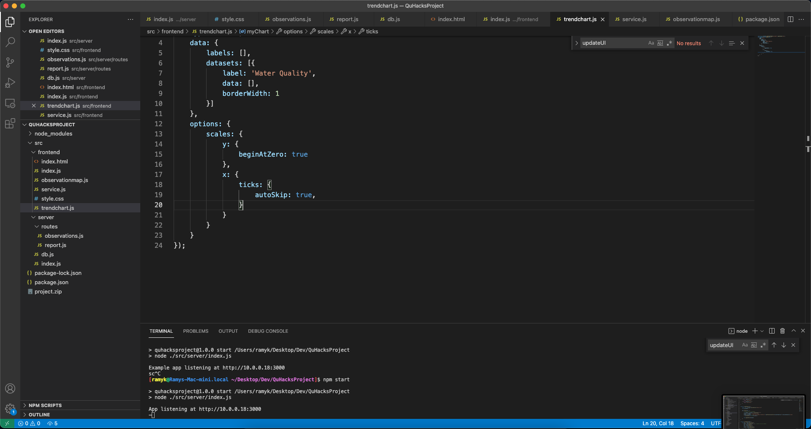811x429 pixels.
Task: Click Ln 20, Col 18 in status bar
Action: tap(658, 424)
